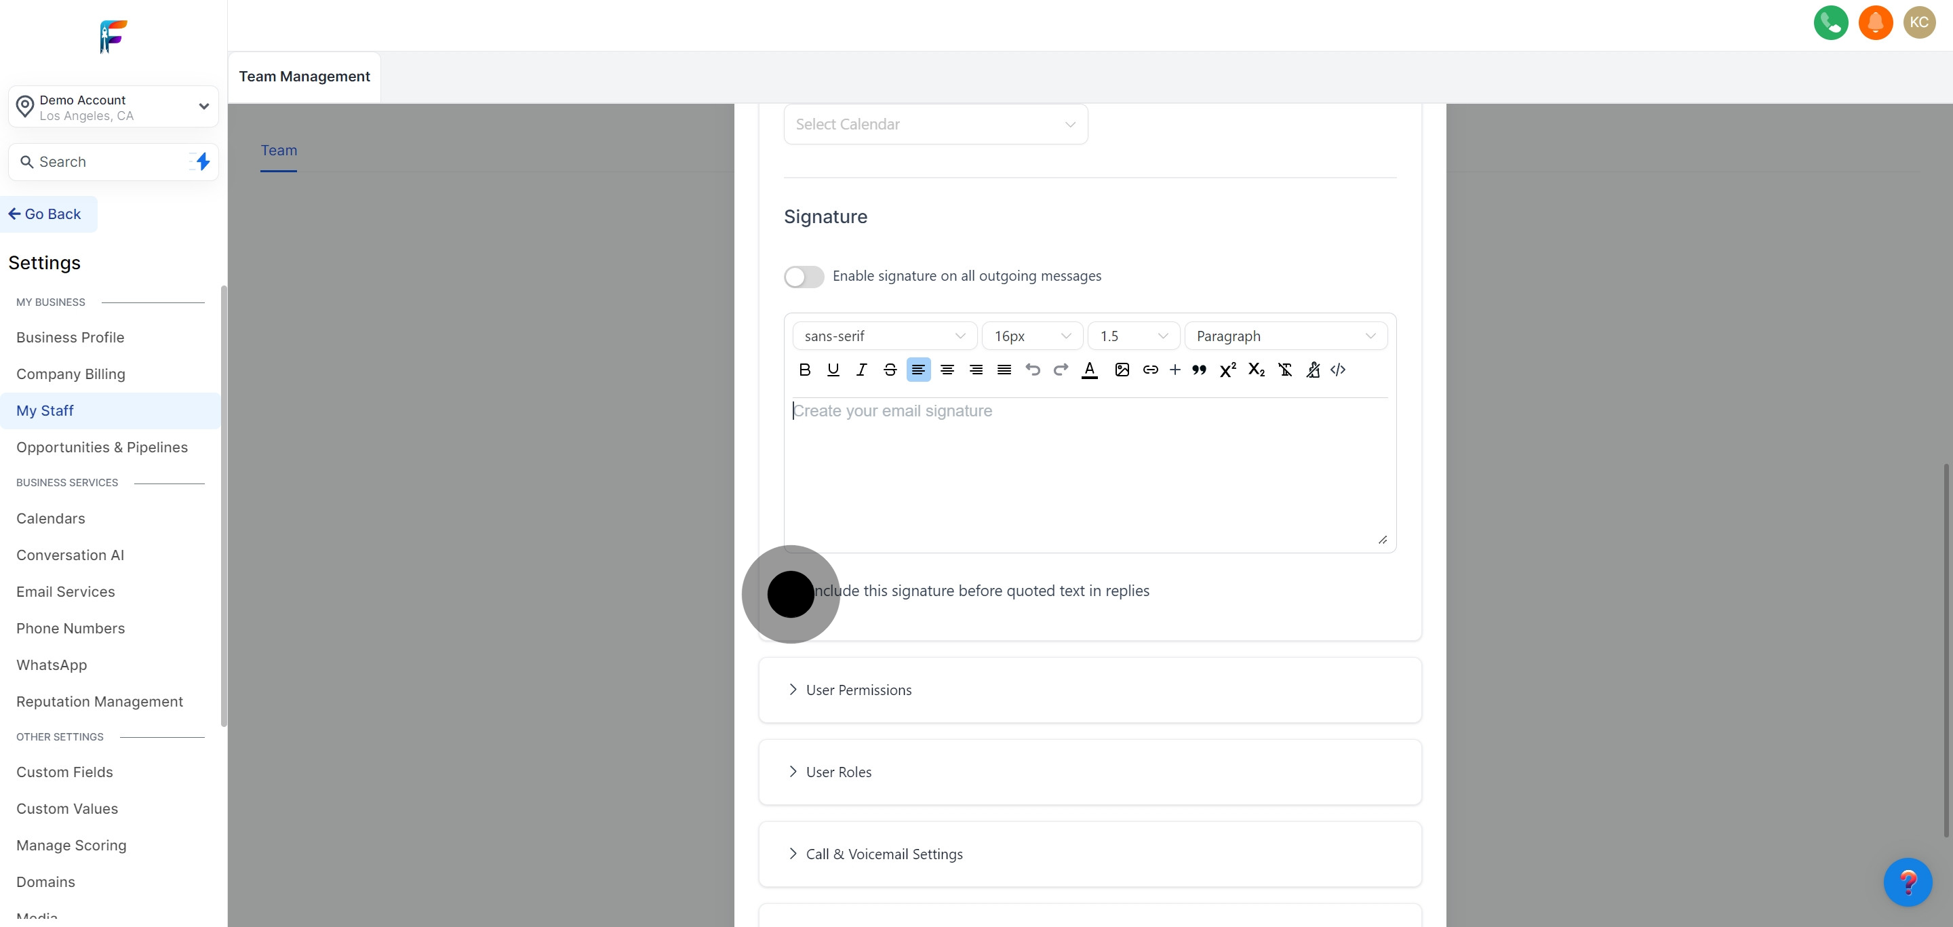Open the text color picker

tap(1088, 370)
